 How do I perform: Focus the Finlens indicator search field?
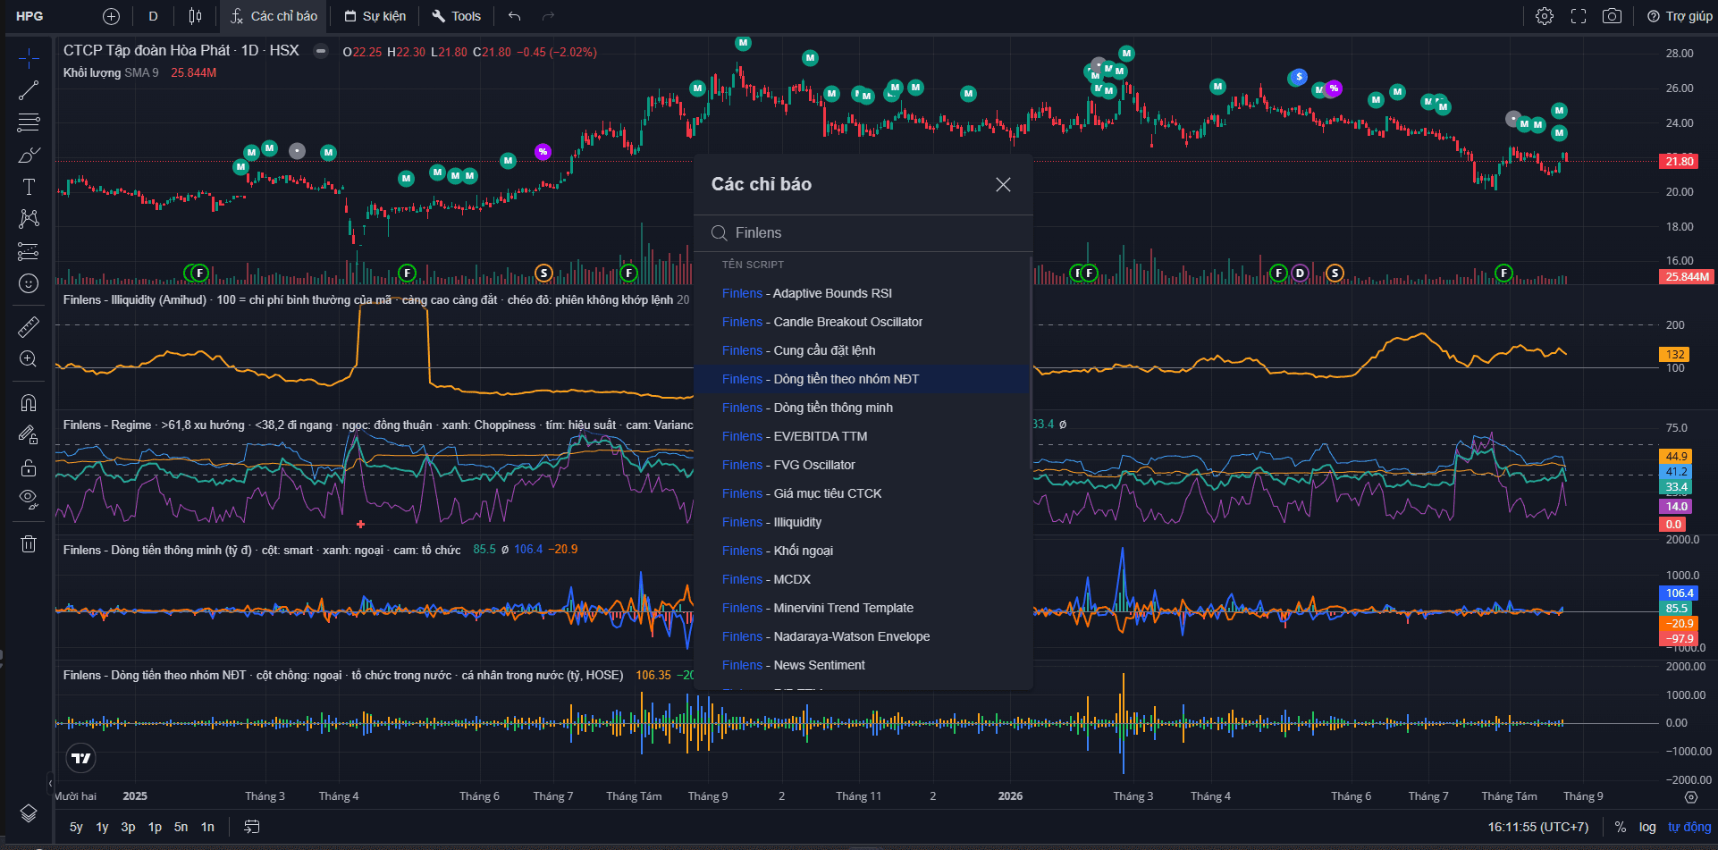pos(863,233)
